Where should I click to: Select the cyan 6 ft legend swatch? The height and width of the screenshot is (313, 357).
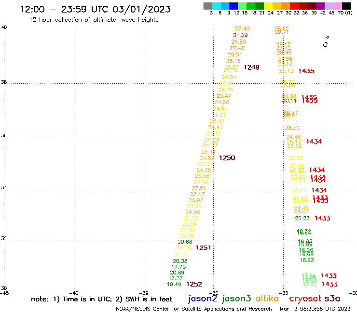[x=217, y=6]
